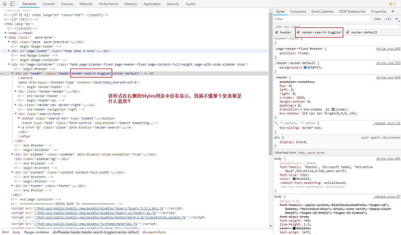This screenshot has width=401, height=235.
Task: Select the div.search-form breadcrumb item
Action: click(x=154, y=232)
